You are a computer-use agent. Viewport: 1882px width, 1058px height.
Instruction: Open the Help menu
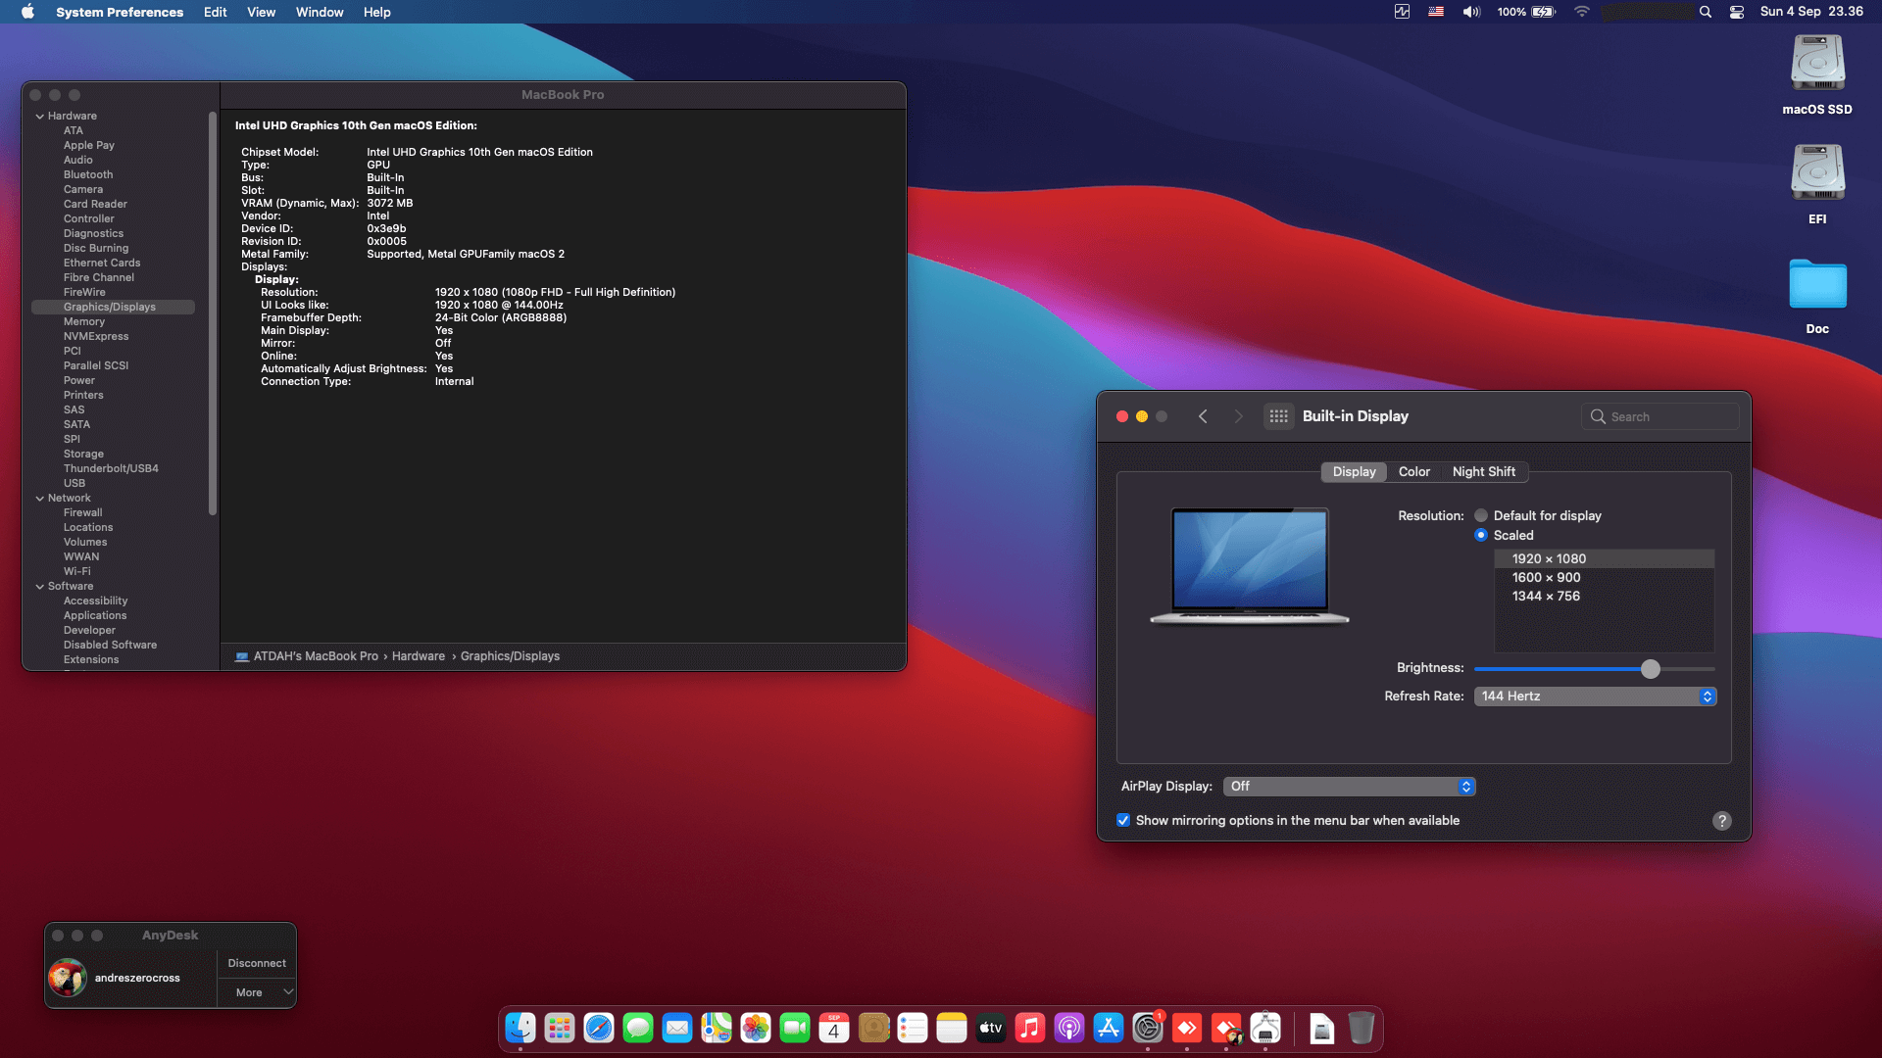[376, 12]
